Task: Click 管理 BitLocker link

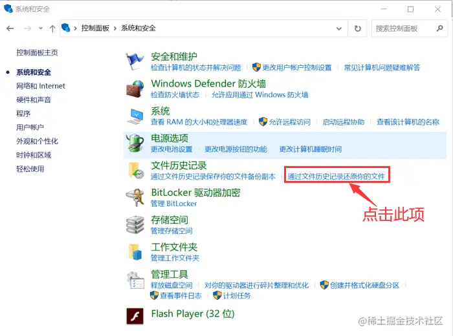Action: coord(174,204)
